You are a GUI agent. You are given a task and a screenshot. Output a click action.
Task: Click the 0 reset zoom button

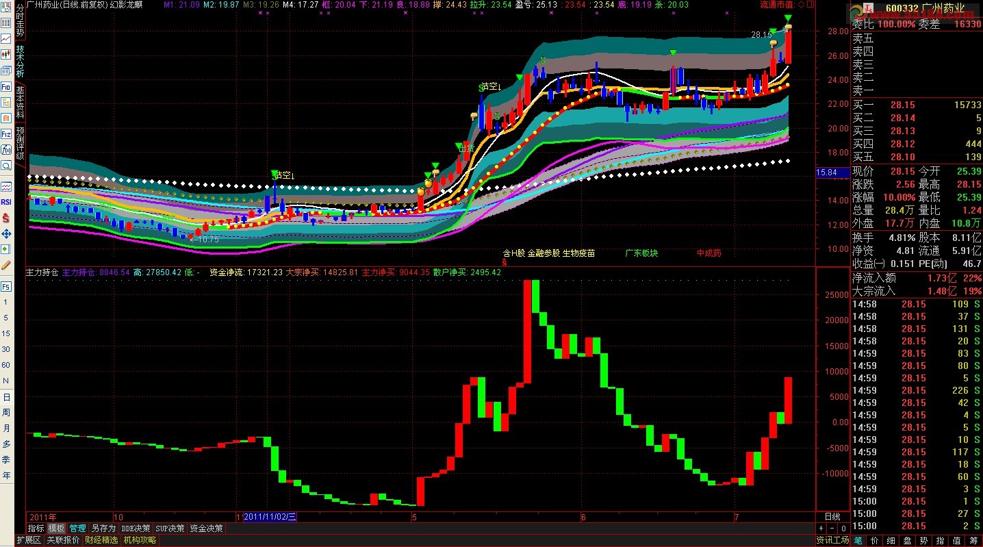[843, 529]
